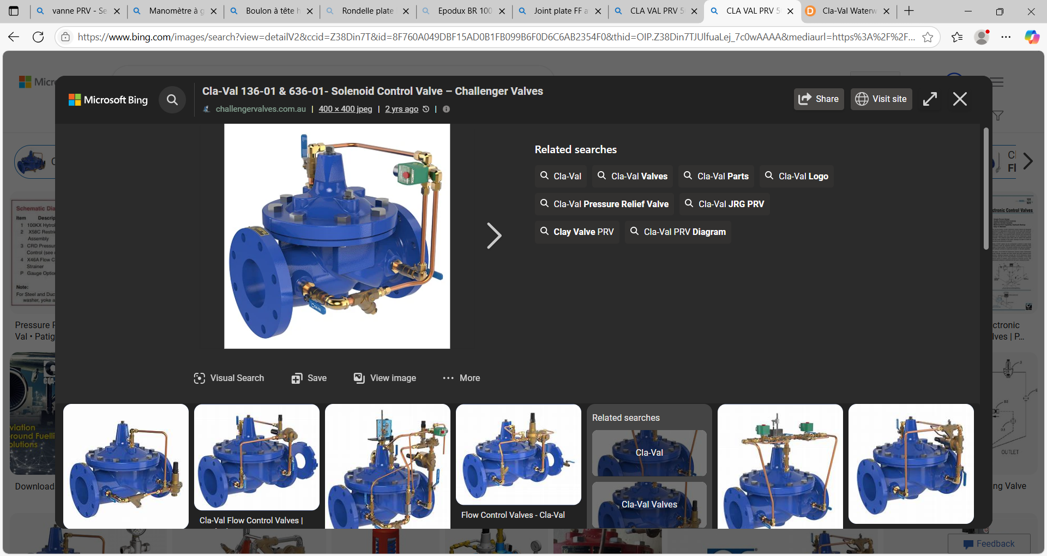
Task: Click the main blue solenoid valve image
Action: (337, 236)
